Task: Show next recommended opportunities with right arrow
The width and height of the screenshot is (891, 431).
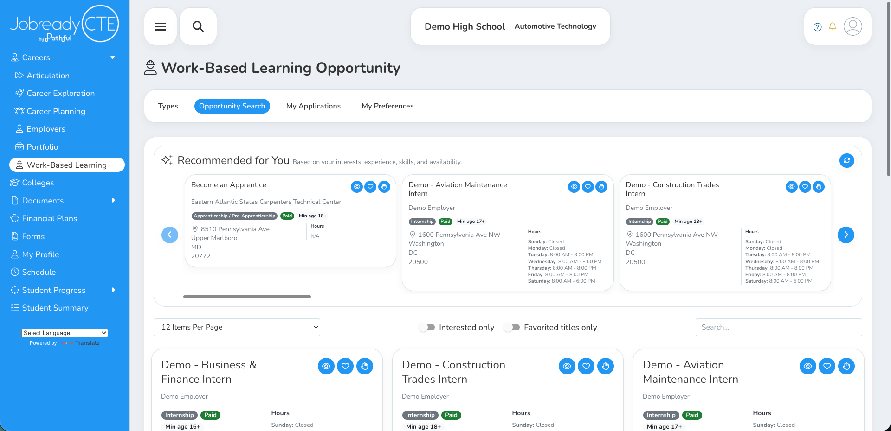Action: tap(846, 235)
